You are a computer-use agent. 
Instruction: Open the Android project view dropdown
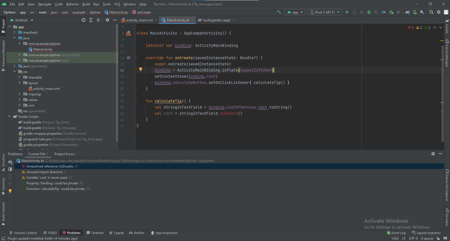pyautogui.click(x=22, y=20)
